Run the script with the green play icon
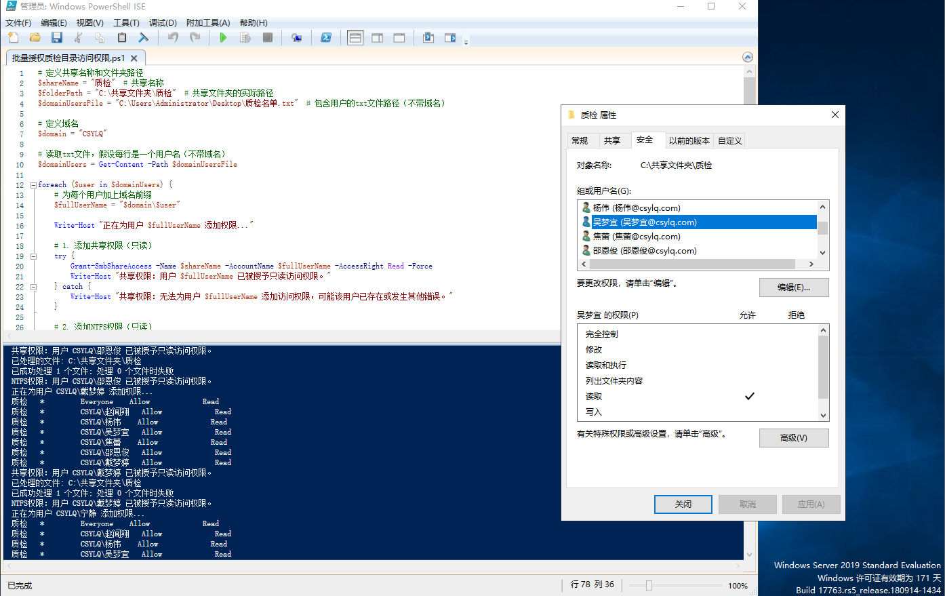The width and height of the screenshot is (945, 596). [224, 38]
